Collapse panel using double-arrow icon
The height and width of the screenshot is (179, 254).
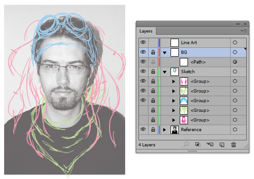tap(237, 24)
